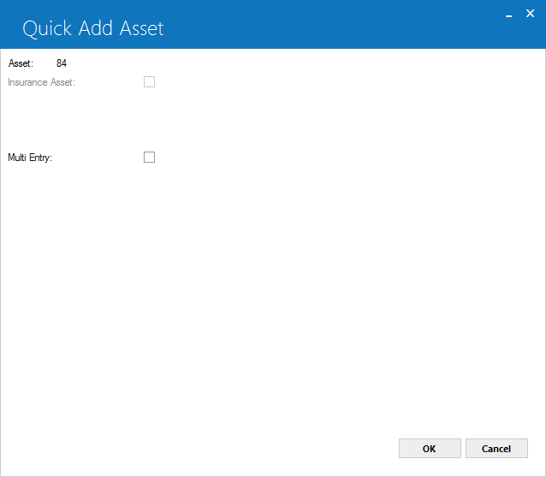Dismiss the dialog with Cancel
This screenshot has width=546, height=477.
point(496,449)
